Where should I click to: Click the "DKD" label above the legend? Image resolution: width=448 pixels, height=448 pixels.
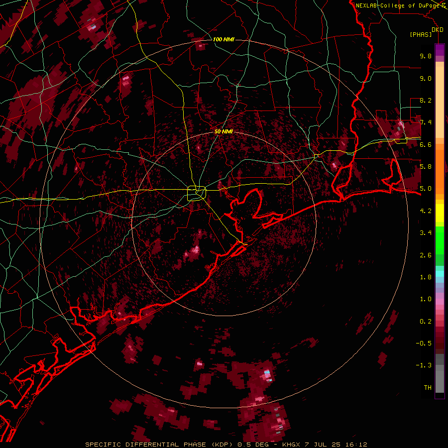pos(438,30)
